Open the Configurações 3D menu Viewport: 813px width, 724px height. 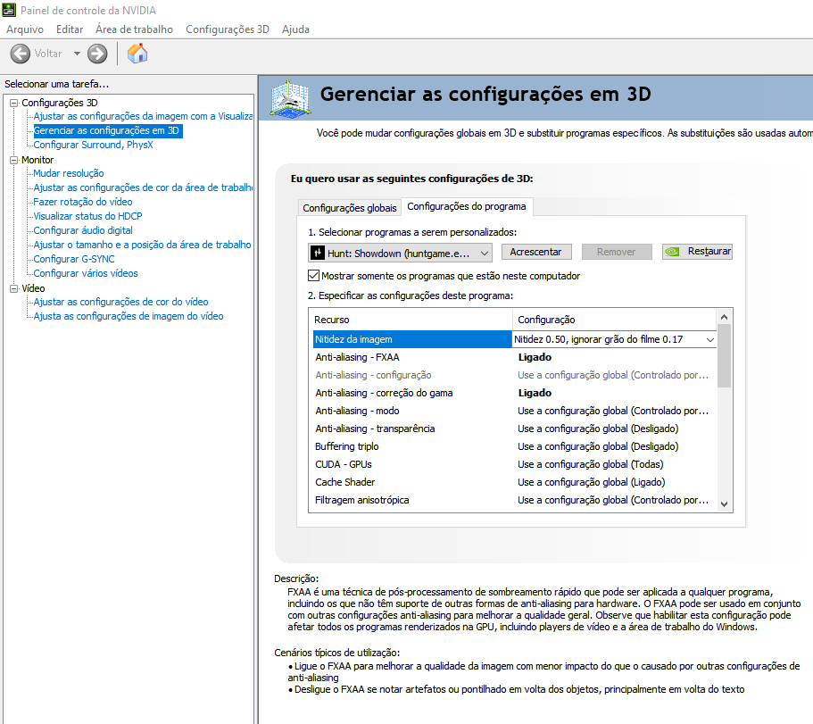[228, 29]
